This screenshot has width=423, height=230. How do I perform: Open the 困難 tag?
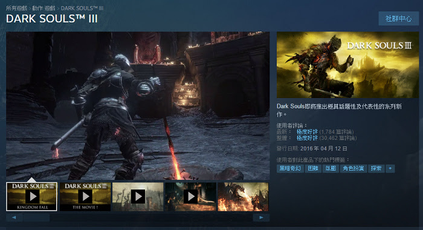313,168
